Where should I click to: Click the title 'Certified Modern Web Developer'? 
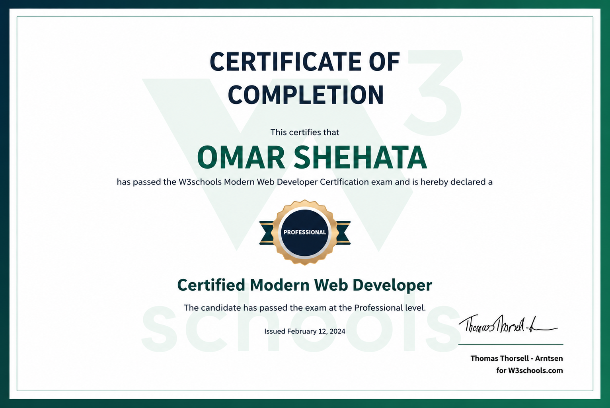(x=305, y=285)
